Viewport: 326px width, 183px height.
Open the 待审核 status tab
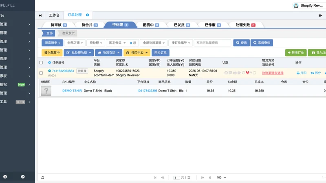[59, 25]
